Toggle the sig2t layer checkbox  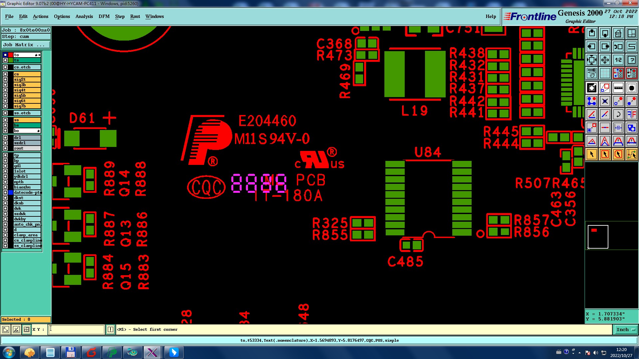pyautogui.click(x=5, y=79)
